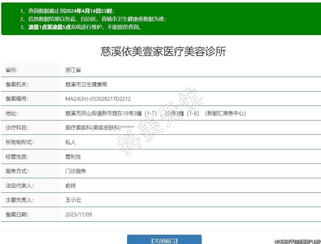Click the 经营性质 value 营利性
The image size is (321, 244).
73,157
